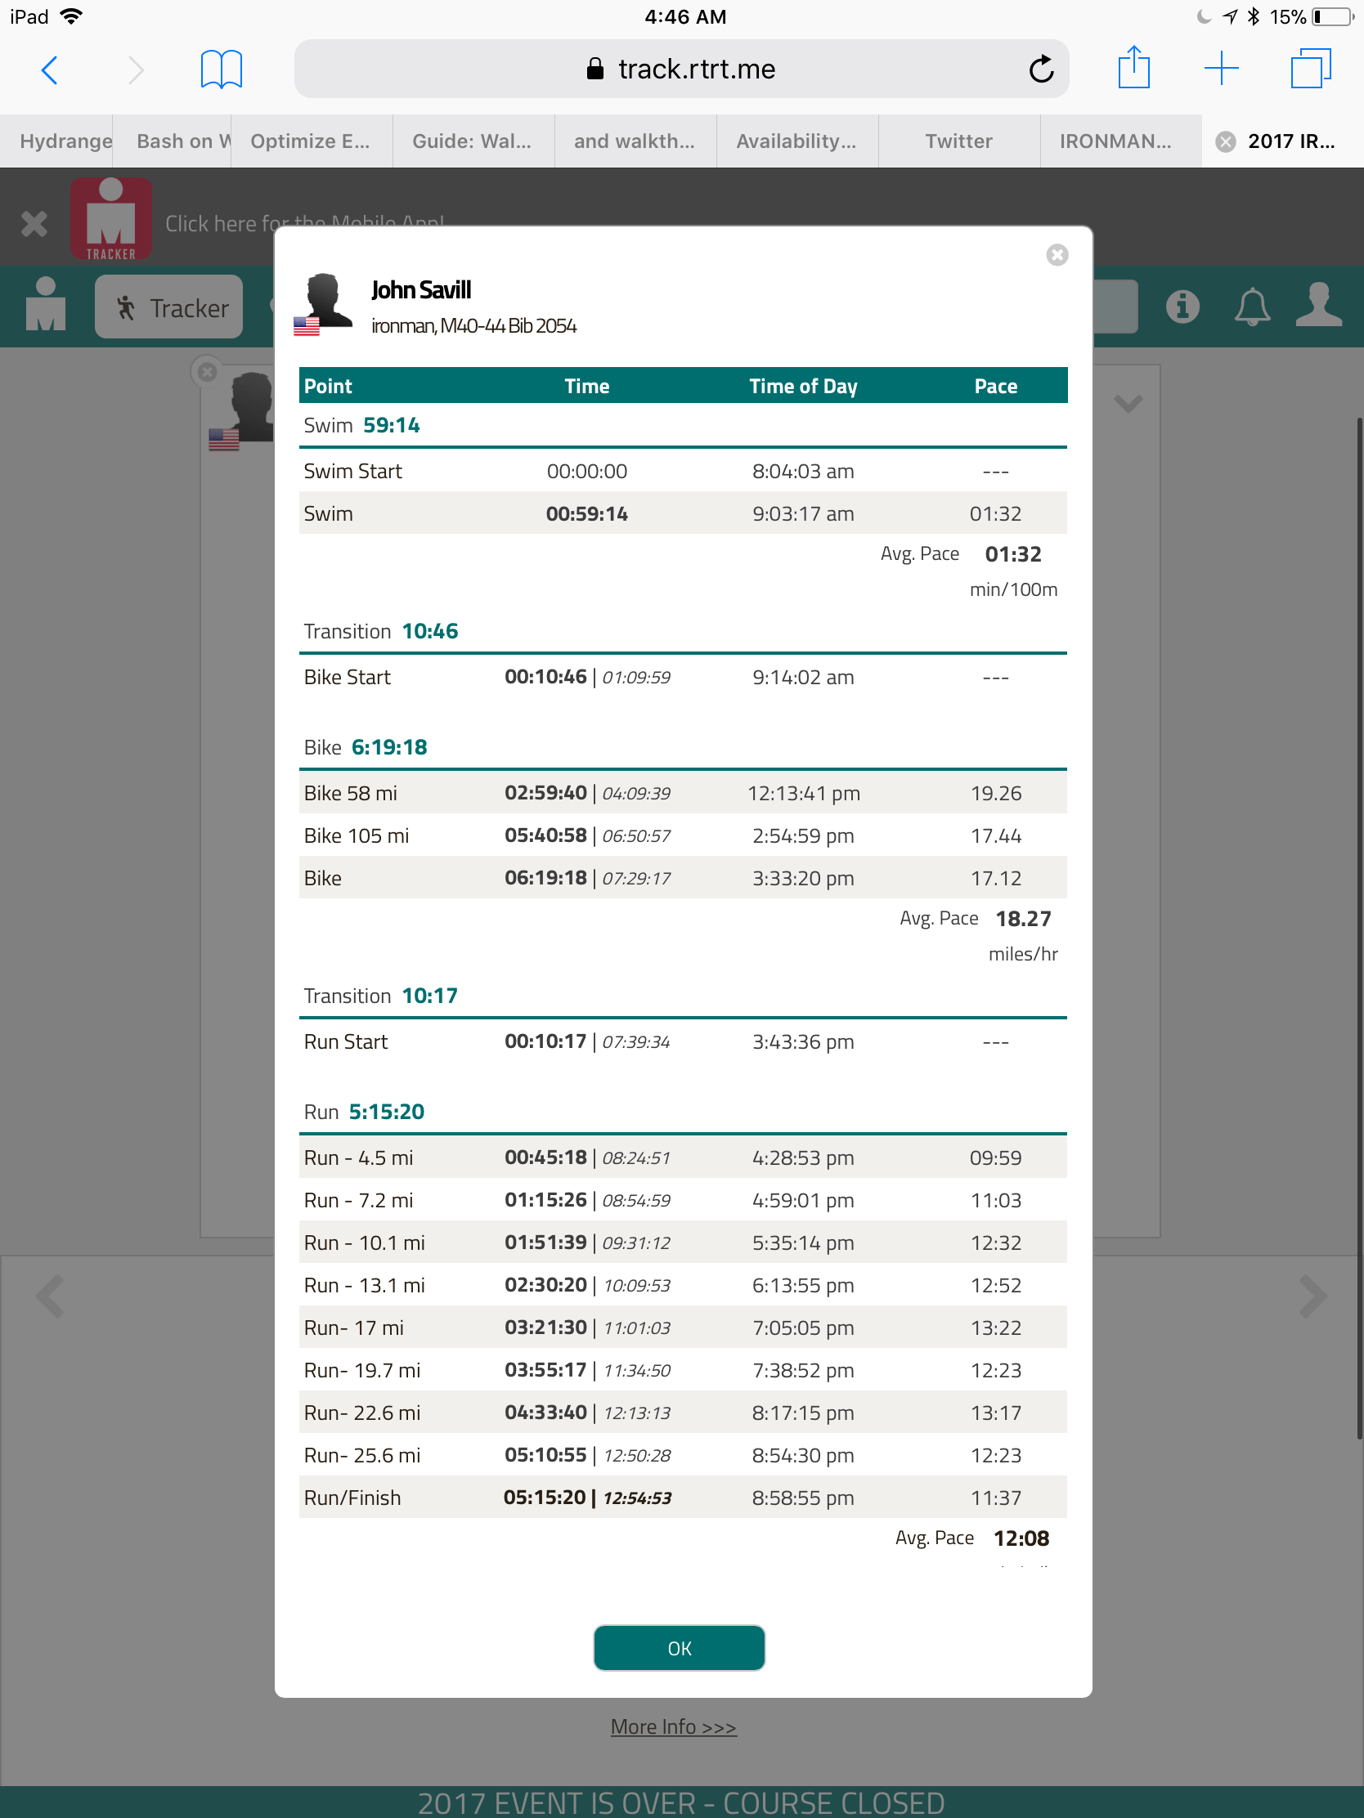The image size is (1364, 1818).
Task: Show the tab overview switcher
Action: [x=1310, y=68]
